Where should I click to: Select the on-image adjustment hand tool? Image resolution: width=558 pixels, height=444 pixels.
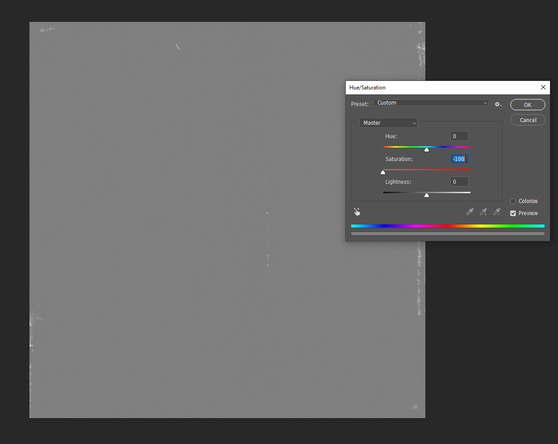357,211
